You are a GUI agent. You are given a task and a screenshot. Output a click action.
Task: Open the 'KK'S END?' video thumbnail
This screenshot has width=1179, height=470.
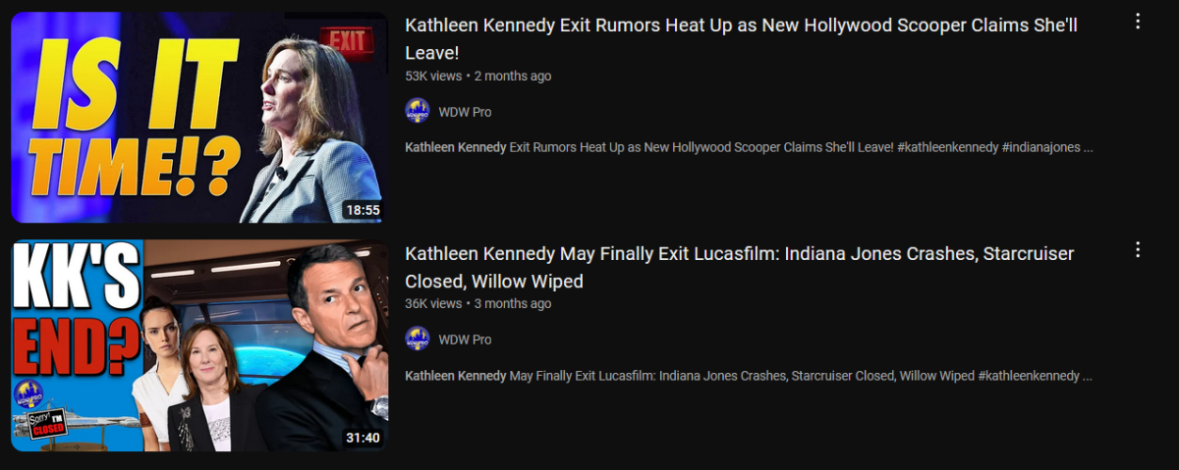199,345
